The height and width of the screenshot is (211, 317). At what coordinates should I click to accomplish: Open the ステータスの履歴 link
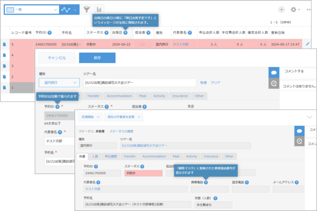point(122,131)
